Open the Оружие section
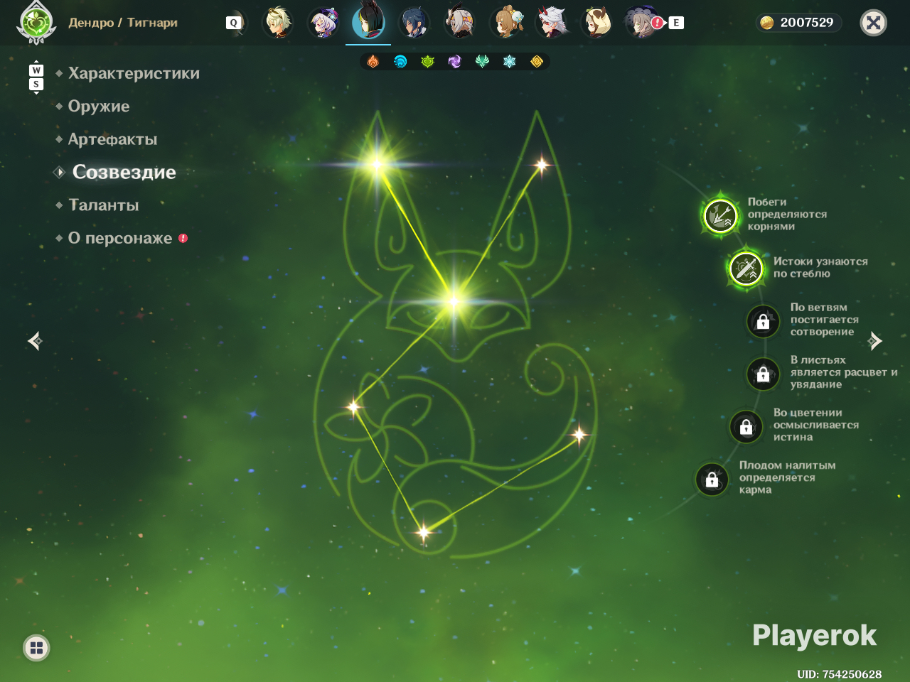Screen dimensions: 910x682 [x=99, y=107]
